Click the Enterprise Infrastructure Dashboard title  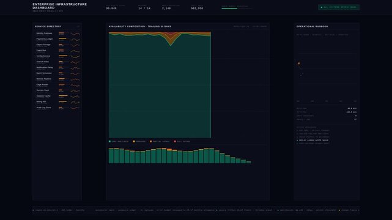click(60, 6)
